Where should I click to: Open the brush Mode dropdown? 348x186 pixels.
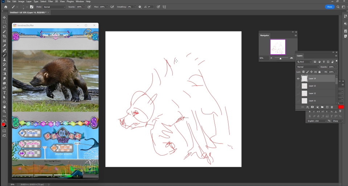[54, 7]
